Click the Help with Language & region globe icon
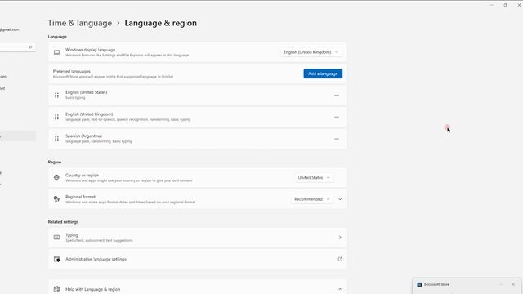The image size is (523, 294). click(56, 289)
